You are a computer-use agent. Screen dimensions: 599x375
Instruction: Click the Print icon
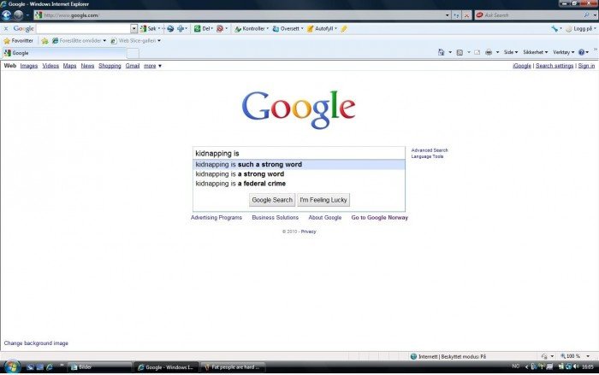point(489,52)
